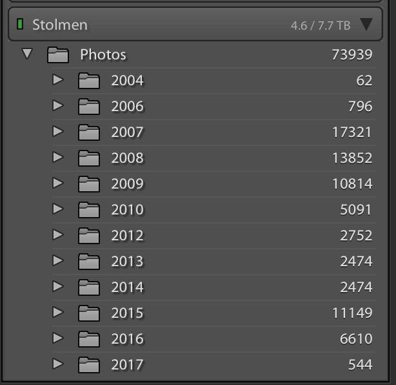Click the Photos parent folder icon
The image size is (396, 385).
coord(58,55)
